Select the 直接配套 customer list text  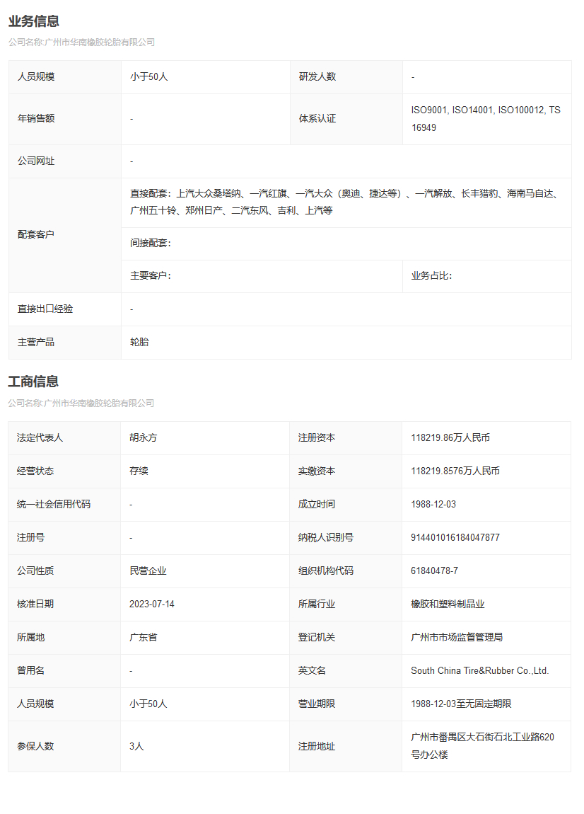pos(346,202)
